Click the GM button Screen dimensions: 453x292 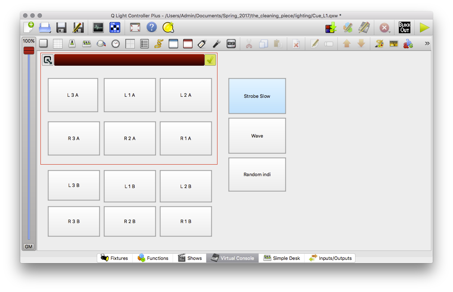click(29, 247)
